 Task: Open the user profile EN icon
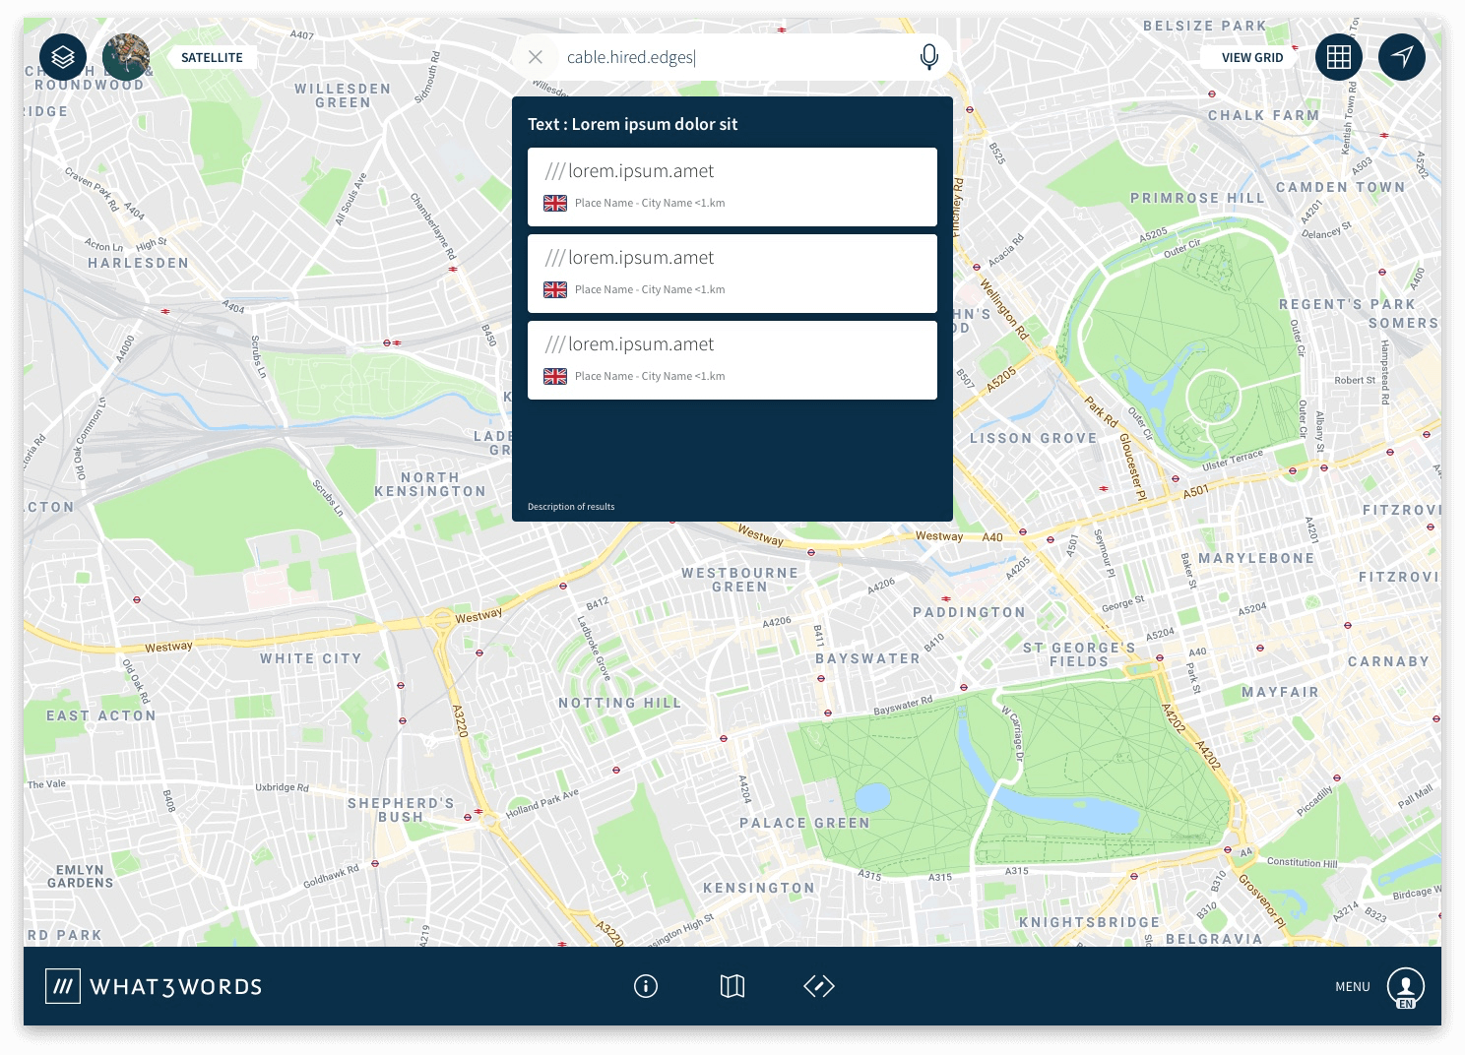pyautogui.click(x=1406, y=987)
